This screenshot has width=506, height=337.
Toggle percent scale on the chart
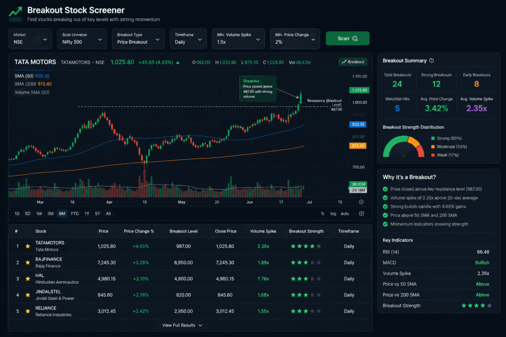tap(322, 214)
